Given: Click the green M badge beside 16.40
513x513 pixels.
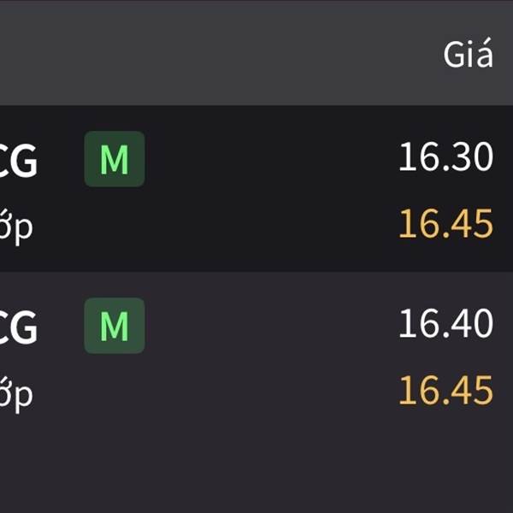Looking at the screenshot, I should pos(114,326).
